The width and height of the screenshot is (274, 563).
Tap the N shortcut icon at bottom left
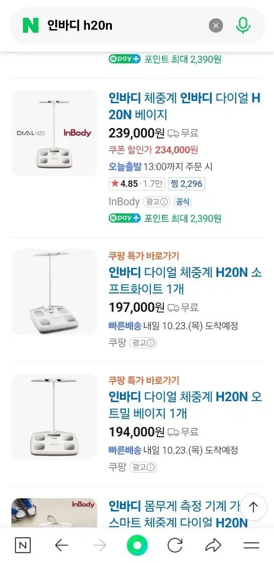tap(22, 546)
